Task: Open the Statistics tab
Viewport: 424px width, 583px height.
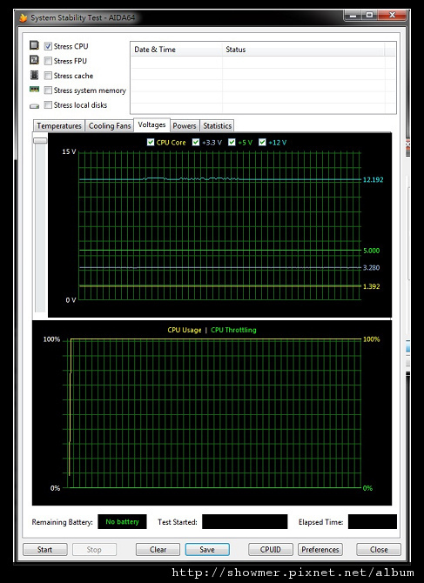Action: pyautogui.click(x=217, y=125)
